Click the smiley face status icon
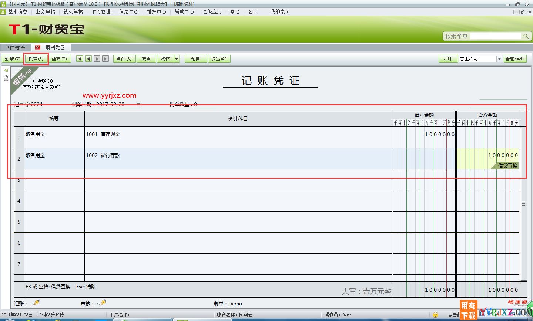 tap(435, 315)
